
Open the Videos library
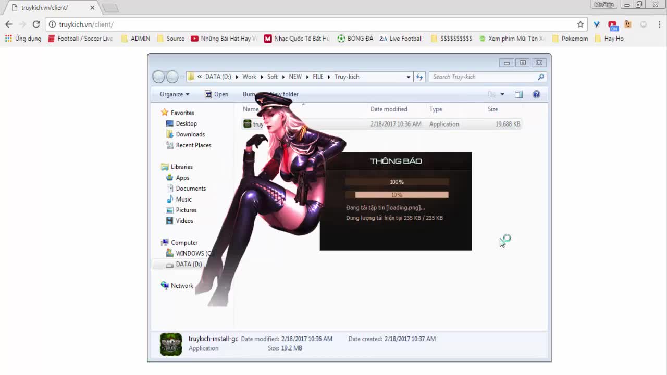[180, 221]
